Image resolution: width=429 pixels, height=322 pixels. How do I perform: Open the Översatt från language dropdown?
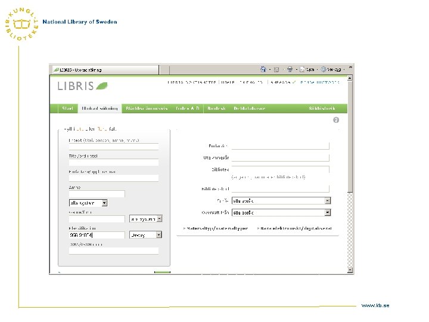281,212
